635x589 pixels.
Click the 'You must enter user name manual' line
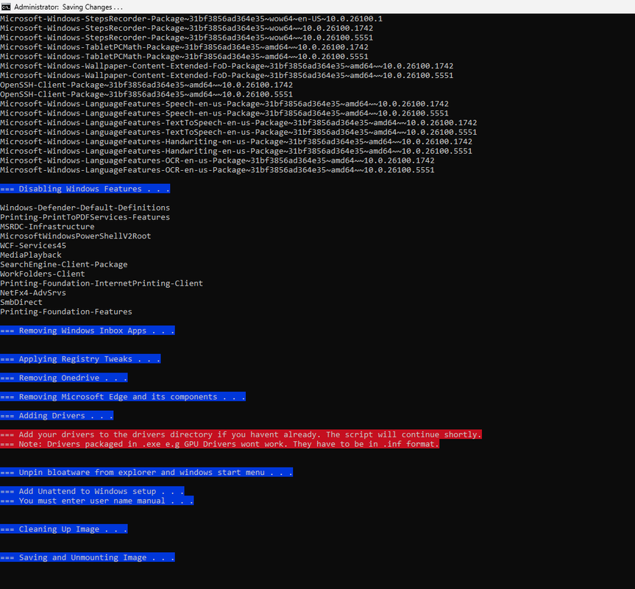click(97, 501)
